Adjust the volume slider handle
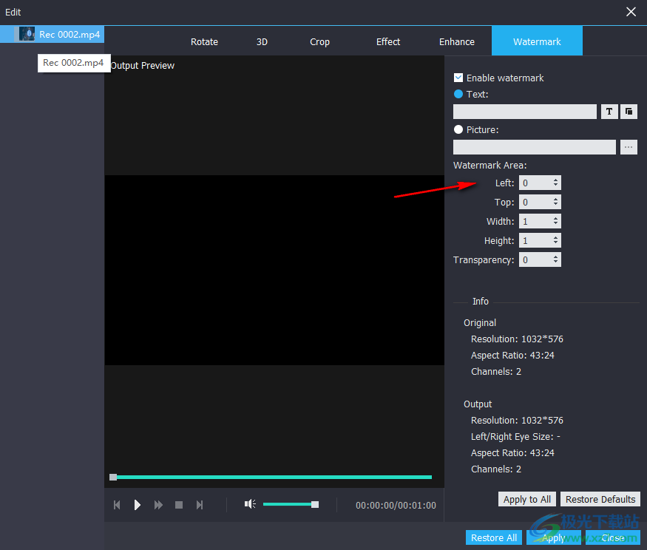Viewport: 647px width, 550px height. click(x=315, y=504)
